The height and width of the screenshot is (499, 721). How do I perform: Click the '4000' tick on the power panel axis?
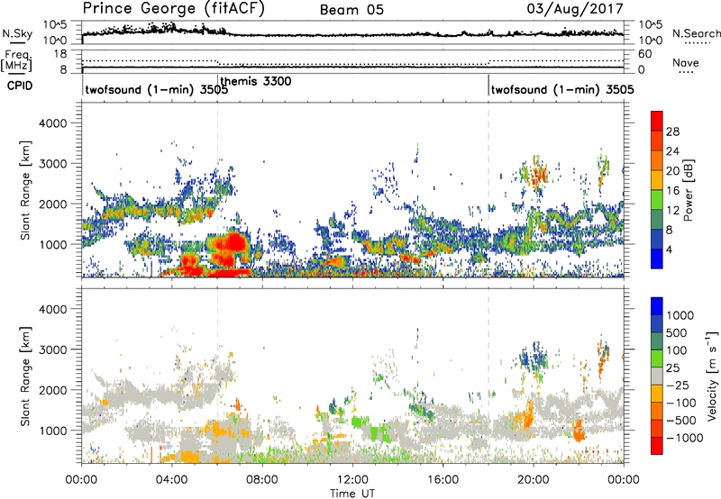tap(53, 123)
